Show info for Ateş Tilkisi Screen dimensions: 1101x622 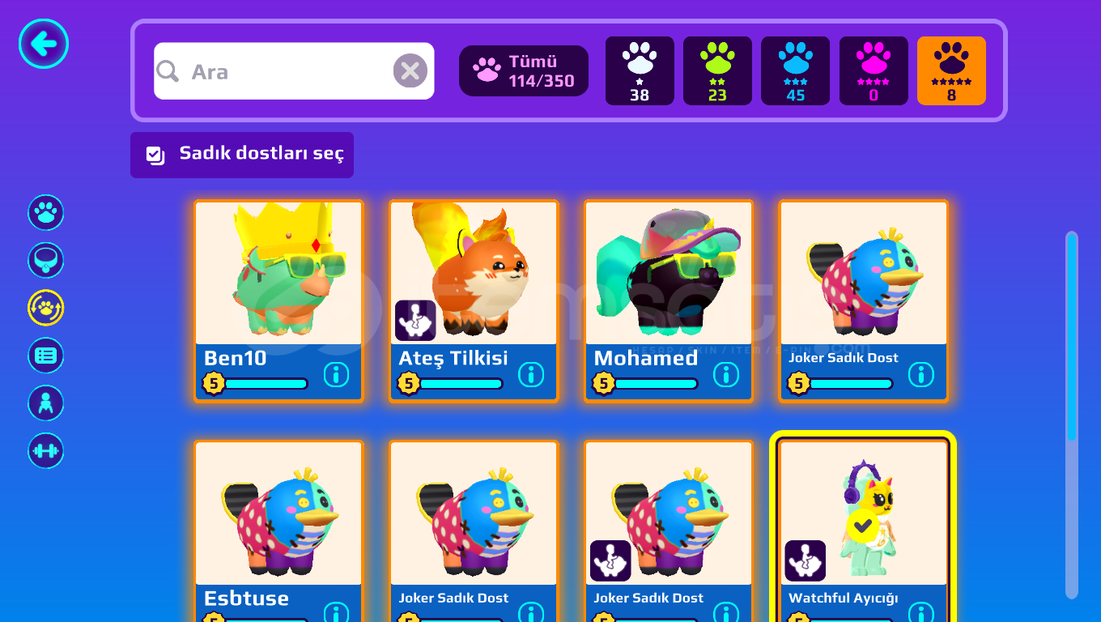531,374
